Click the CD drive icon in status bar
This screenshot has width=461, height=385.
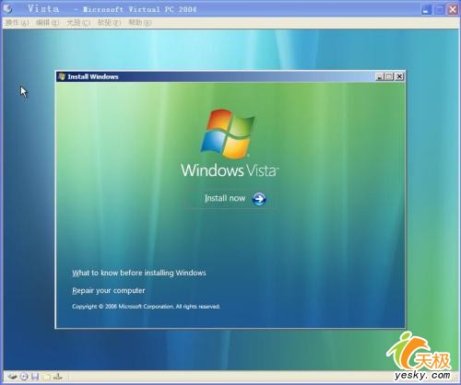point(24,376)
